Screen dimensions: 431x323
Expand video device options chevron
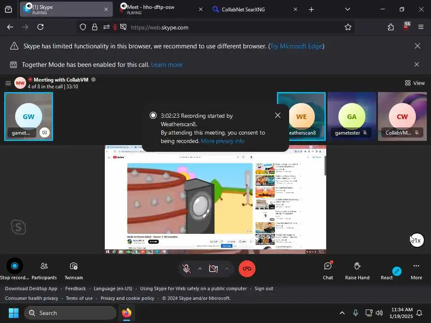click(227, 269)
